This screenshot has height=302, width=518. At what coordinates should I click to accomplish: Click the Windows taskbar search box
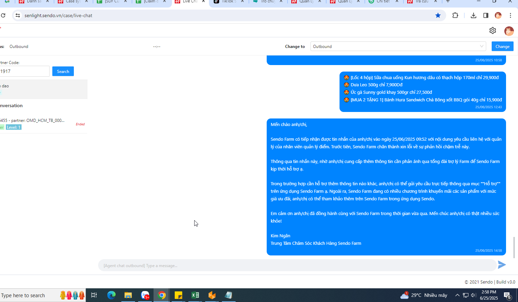(43, 295)
